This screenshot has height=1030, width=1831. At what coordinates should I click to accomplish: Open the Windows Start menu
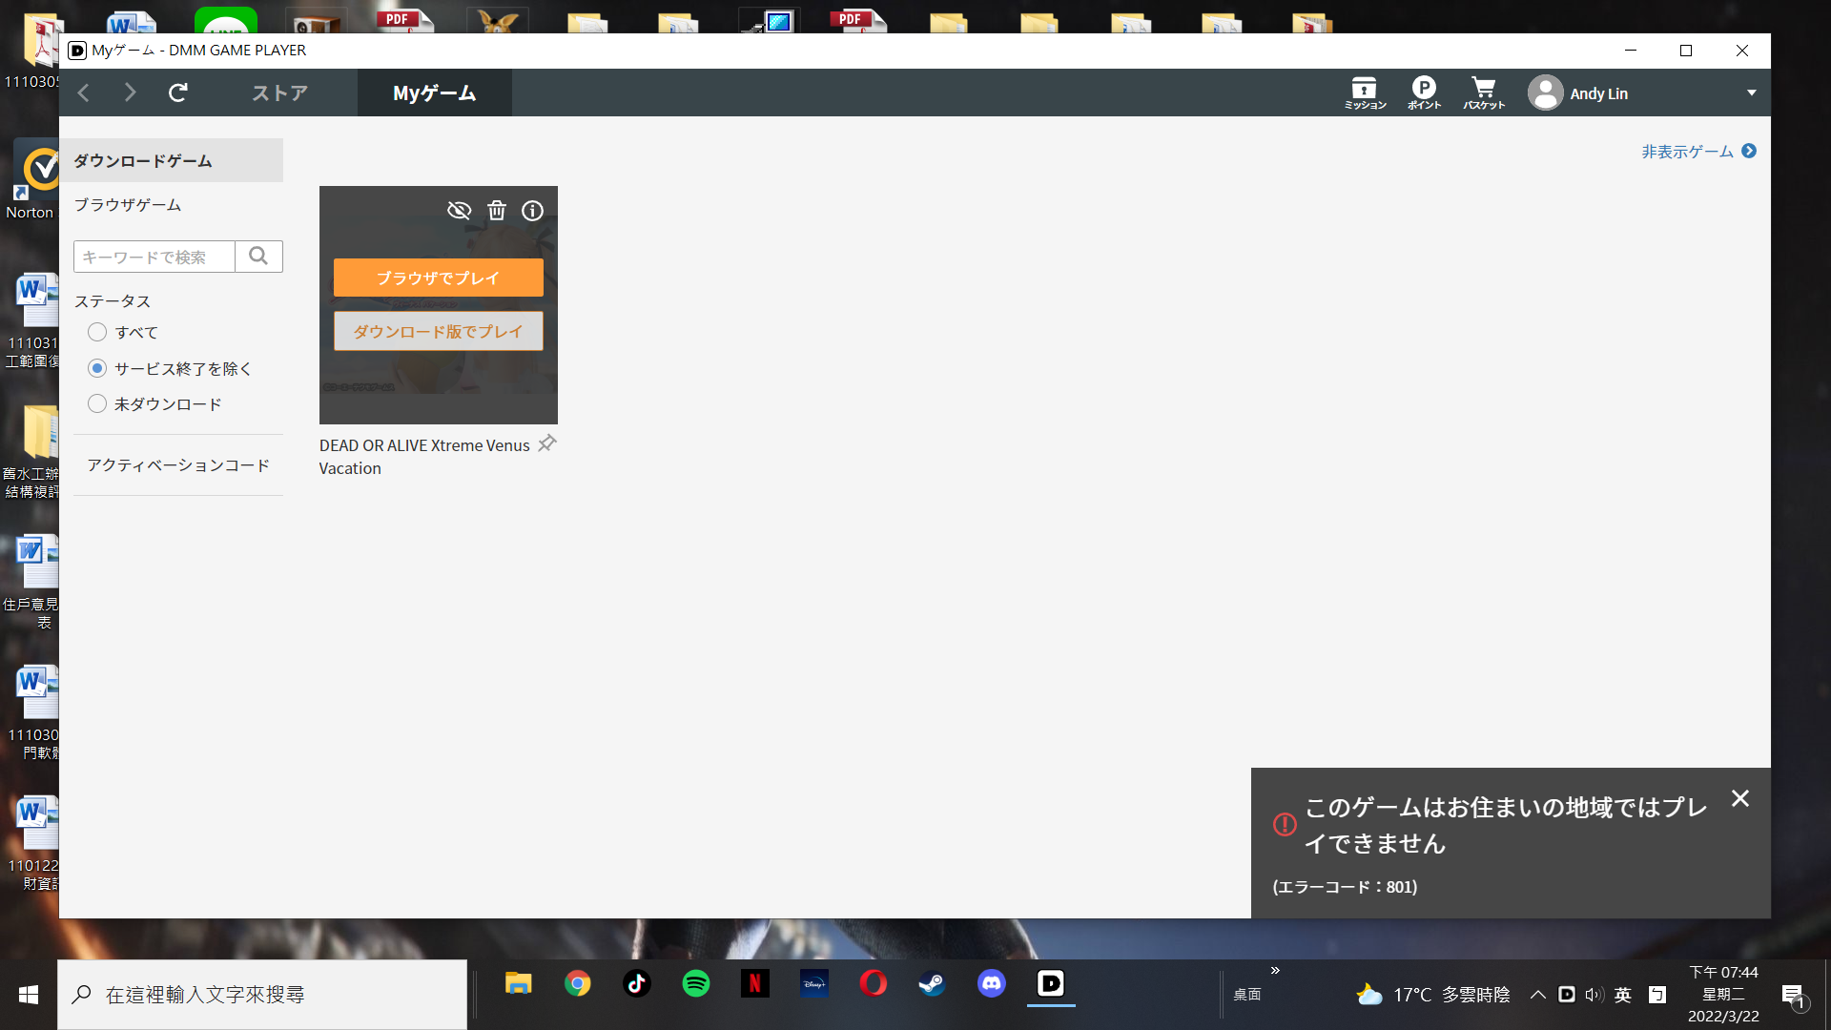click(x=29, y=995)
